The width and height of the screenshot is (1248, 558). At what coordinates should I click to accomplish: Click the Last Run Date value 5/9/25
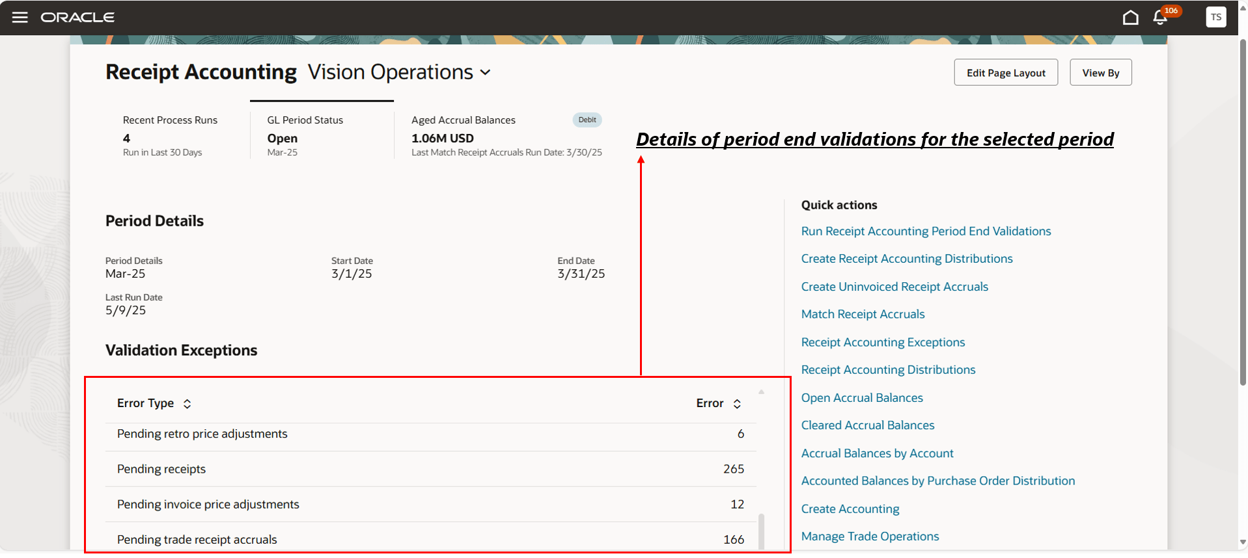(x=126, y=311)
